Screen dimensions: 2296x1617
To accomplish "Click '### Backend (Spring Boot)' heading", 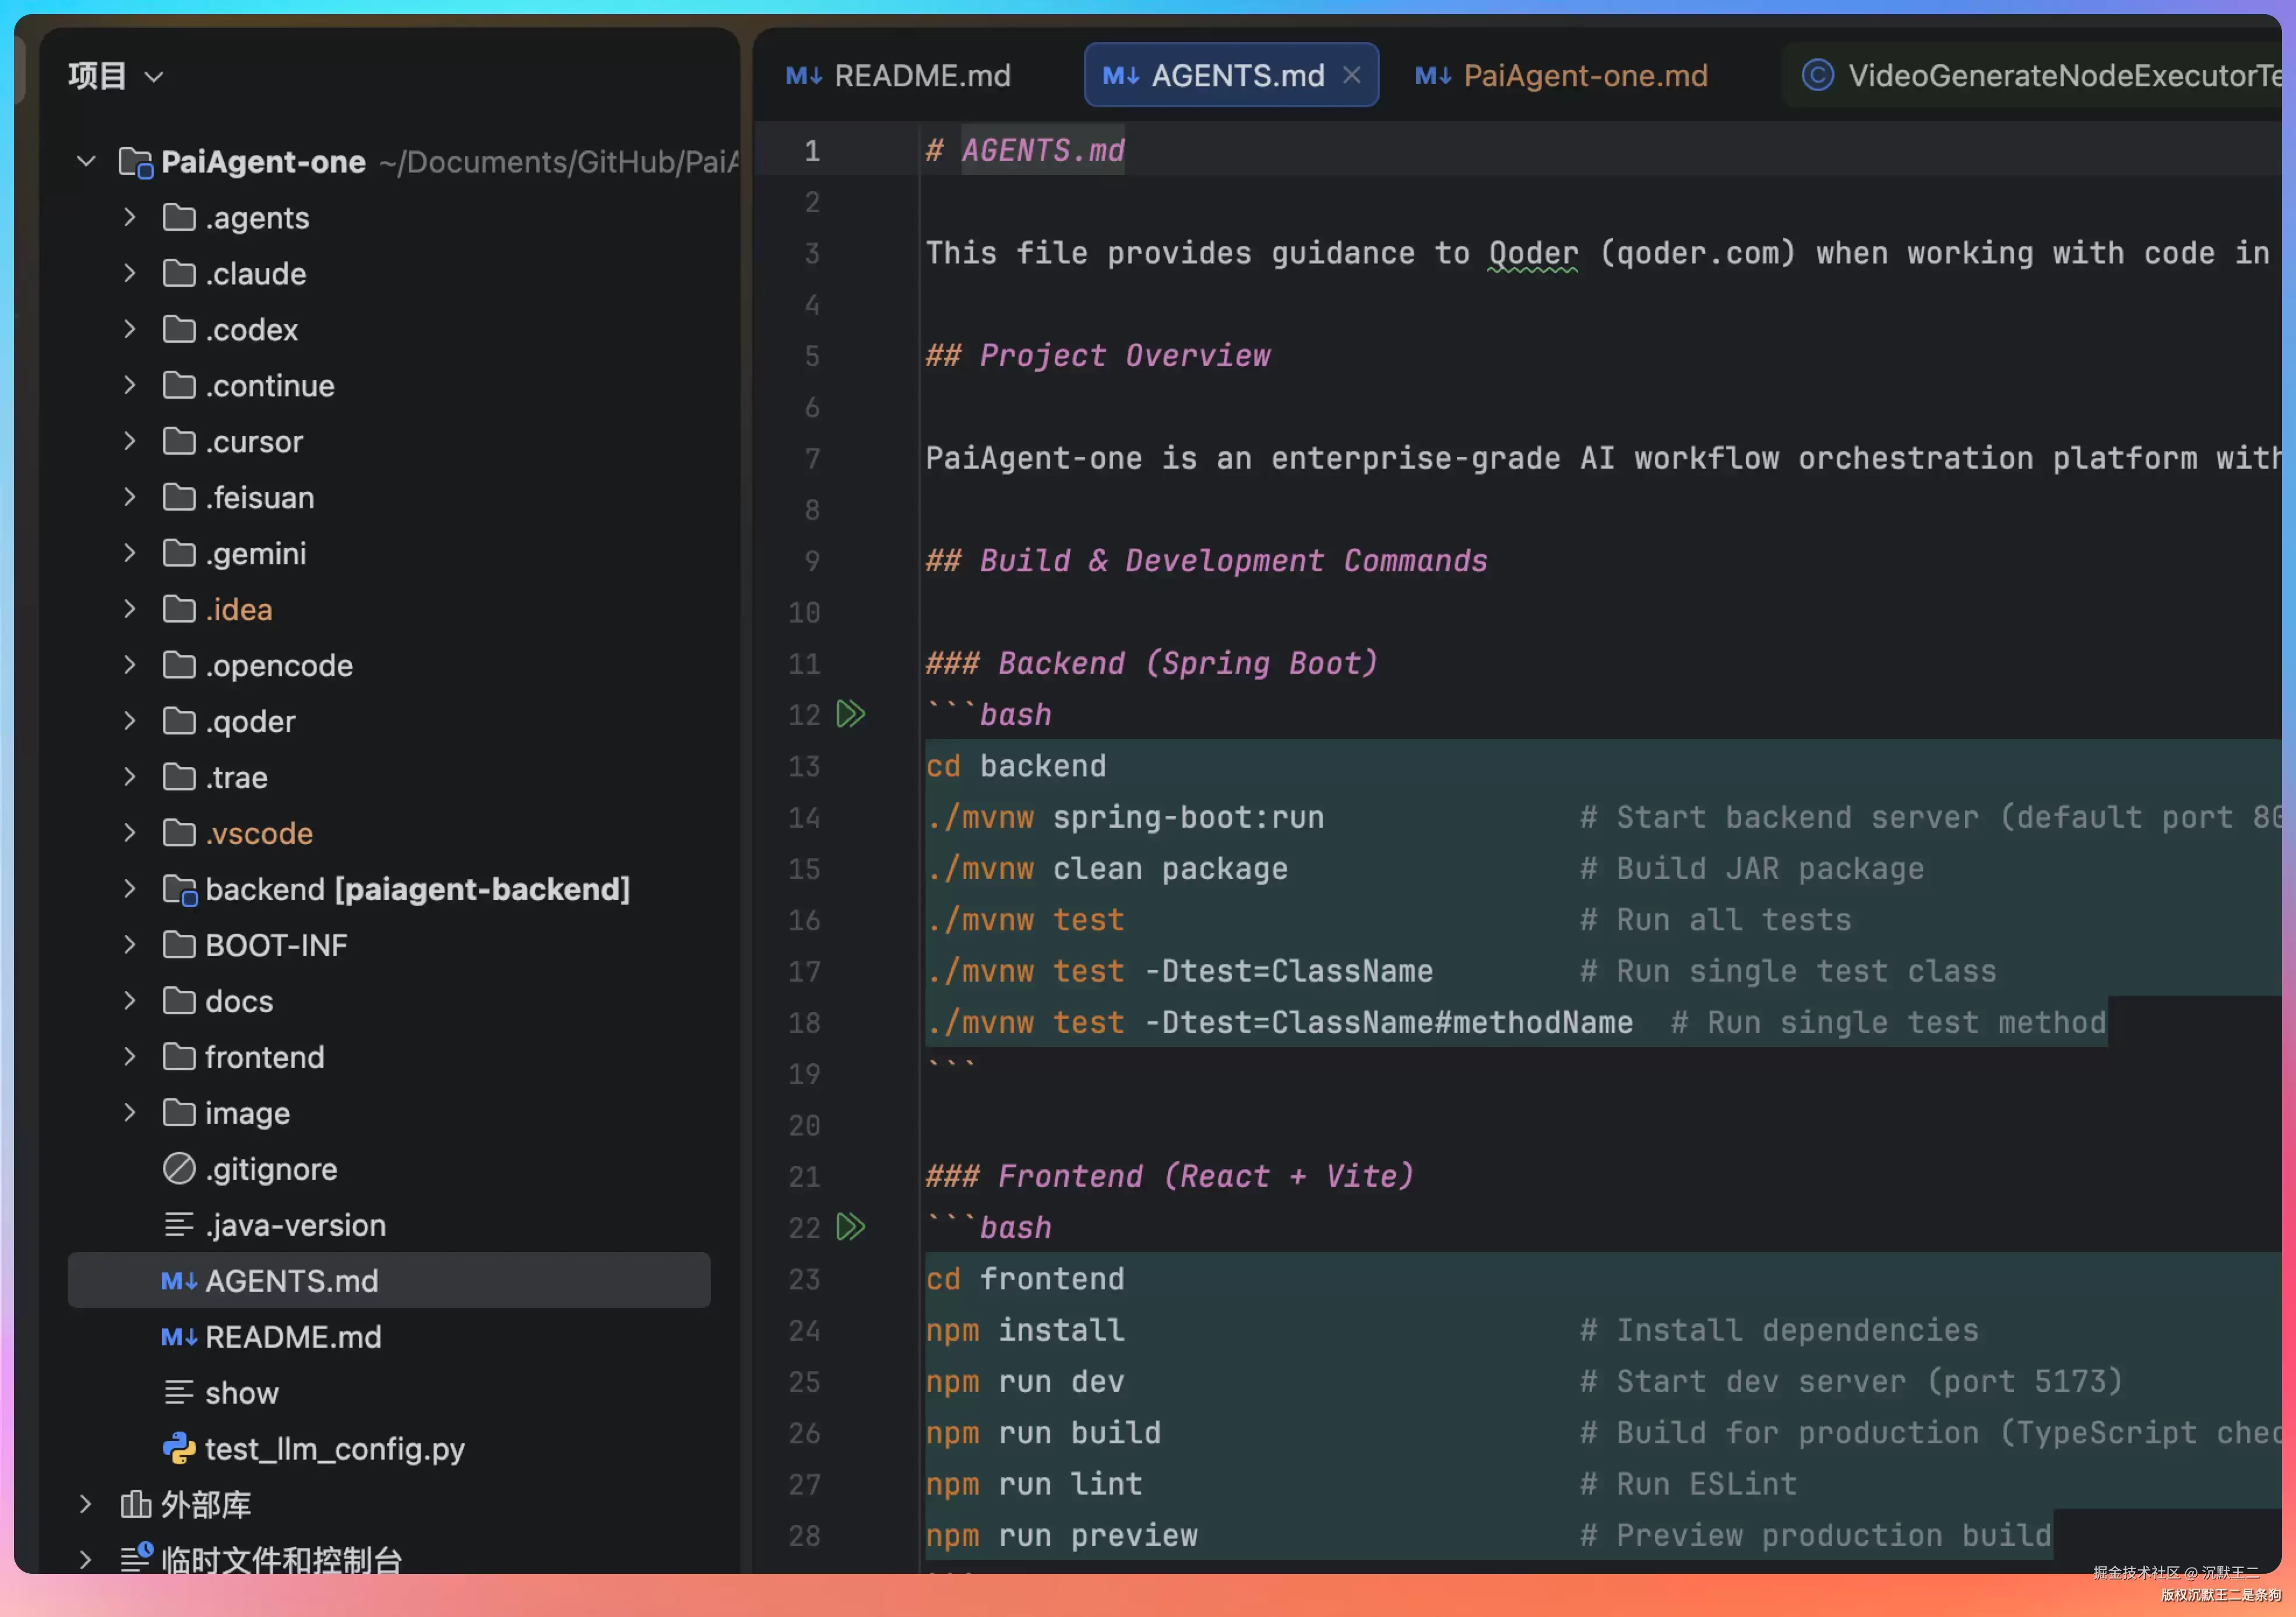I will click(1152, 663).
